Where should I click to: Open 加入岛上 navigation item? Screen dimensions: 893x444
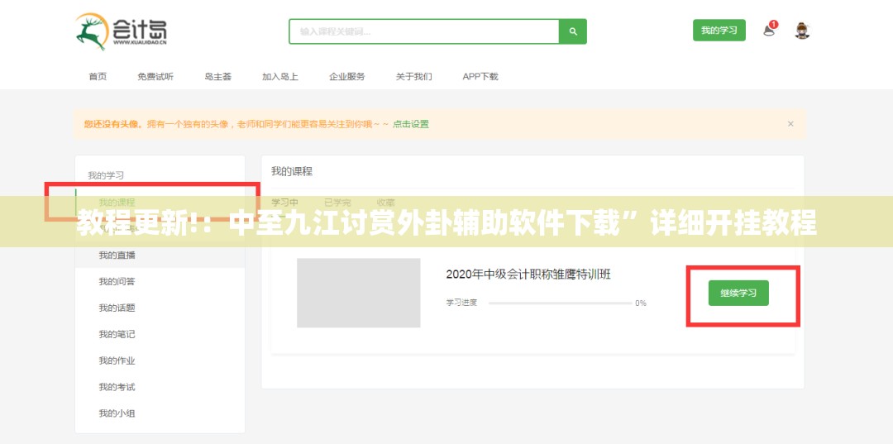(280, 76)
